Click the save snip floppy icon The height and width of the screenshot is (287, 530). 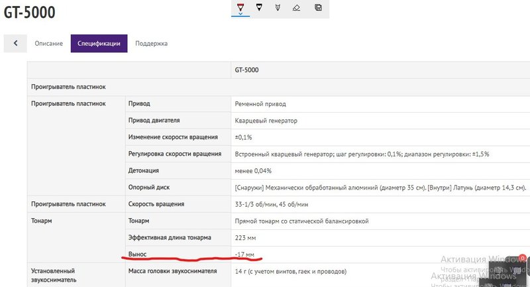(x=318, y=7)
